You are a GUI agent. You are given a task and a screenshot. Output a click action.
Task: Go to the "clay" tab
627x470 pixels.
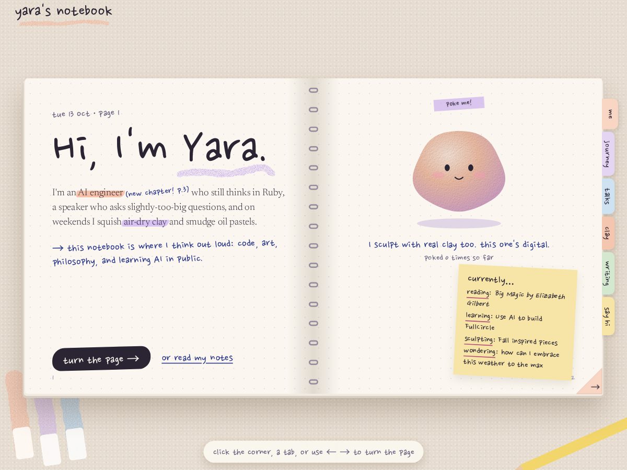tap(608, 233)
